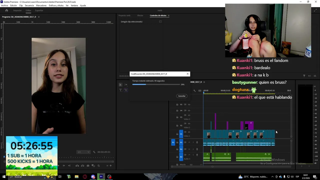Click the Extract button in Program monitor
Screen dimensions: 320x180
[x=82, y=165]
